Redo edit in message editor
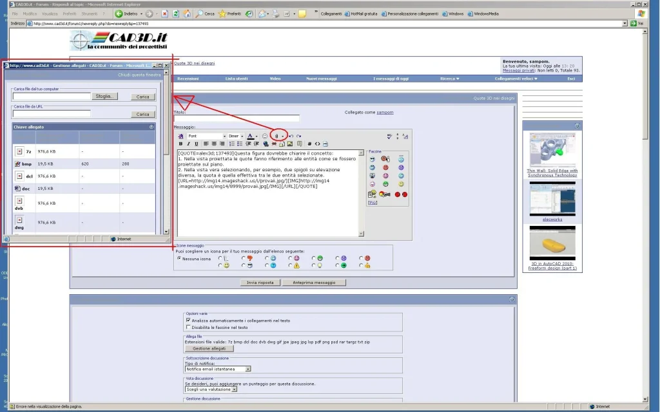This screenshot has width=660, height=412. click(x=299, y=136)
